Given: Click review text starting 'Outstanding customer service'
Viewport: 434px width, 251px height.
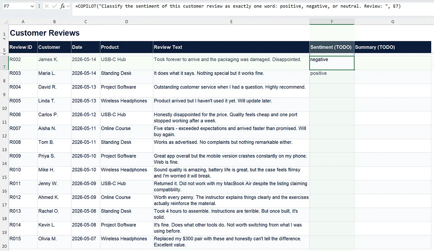Looking at the screenshot, I should [230, 87].
